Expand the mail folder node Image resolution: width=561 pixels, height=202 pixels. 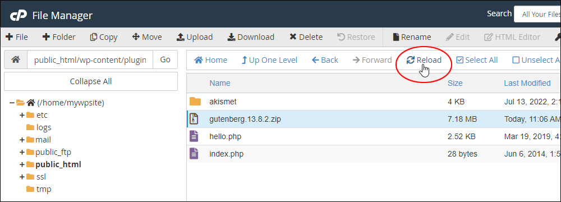coord(22,140)
